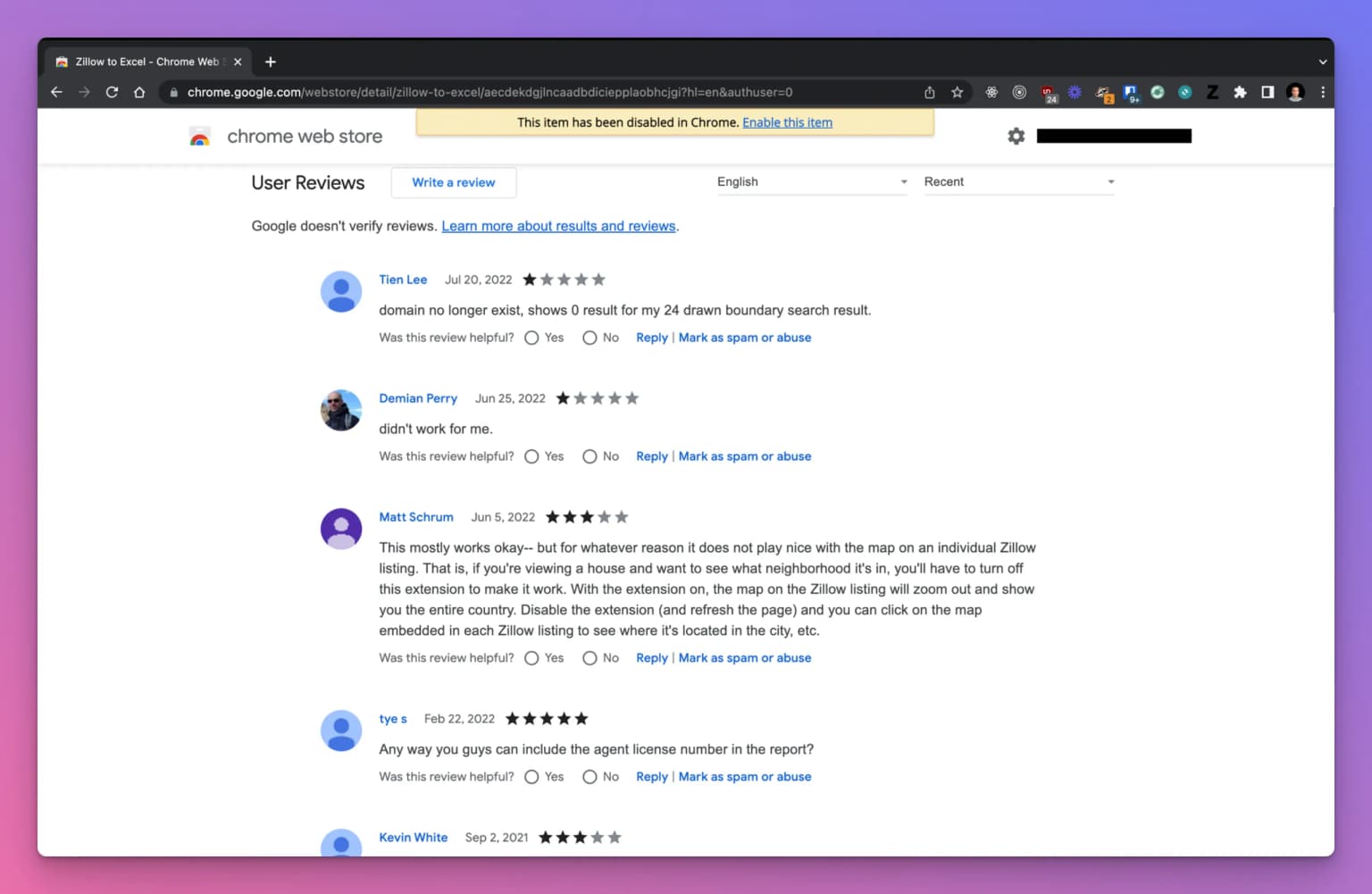1372x894 pixels.
Task: Open the React DevTools extension icon
Action: point(991,92)
